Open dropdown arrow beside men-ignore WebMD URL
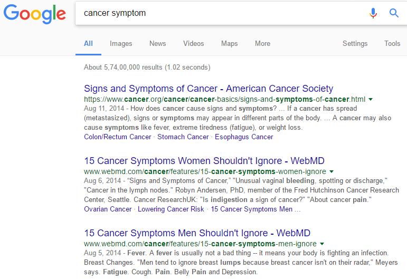Image resolution: width=407 pixels, height=279 pixels. pyautogui.click(x=322, y=244)
